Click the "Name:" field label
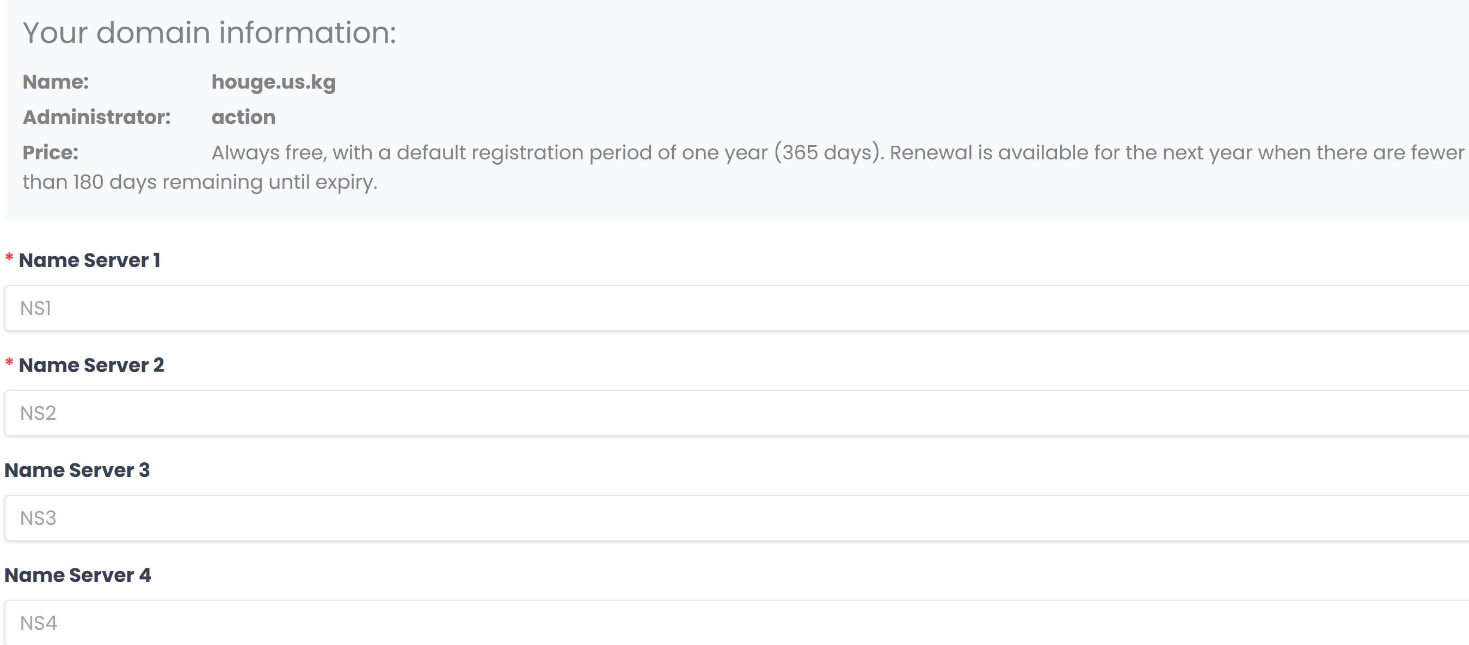1469x645 pixels. coord(56,82)
